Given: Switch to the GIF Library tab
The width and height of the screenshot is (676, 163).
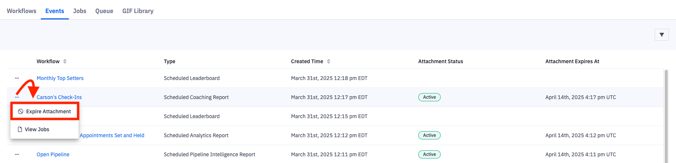Looking at the screenshot, I should coord(138,11).
